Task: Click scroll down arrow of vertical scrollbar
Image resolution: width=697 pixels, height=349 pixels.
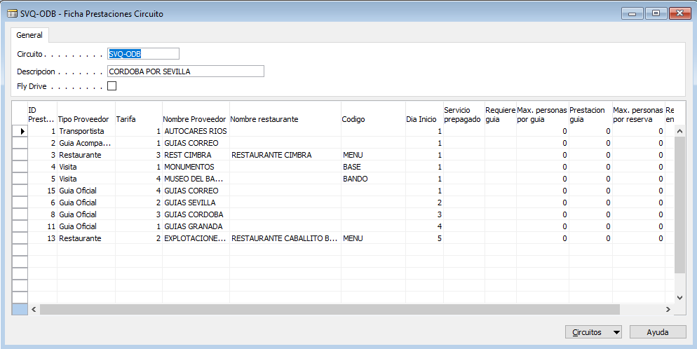Action: click(679, 298)
